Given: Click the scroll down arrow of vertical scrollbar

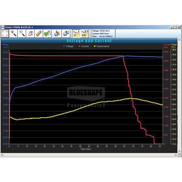Looking at the screenshot, I should [179, 151].
